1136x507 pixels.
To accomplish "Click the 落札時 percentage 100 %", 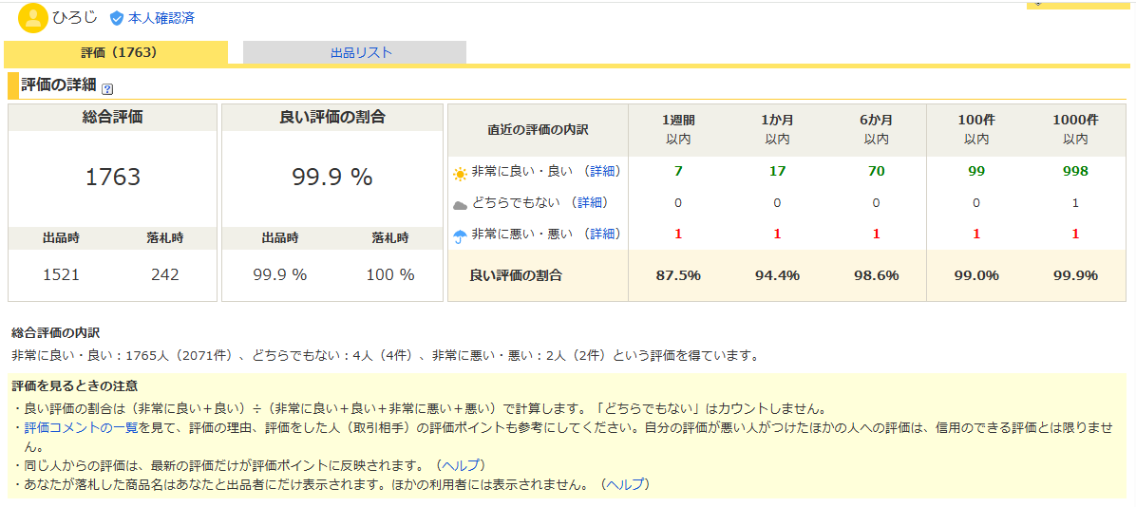I will click(390, 275).
